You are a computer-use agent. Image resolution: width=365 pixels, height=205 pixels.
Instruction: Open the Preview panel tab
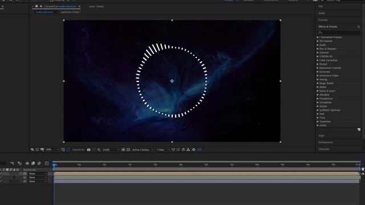coord(323,20)
